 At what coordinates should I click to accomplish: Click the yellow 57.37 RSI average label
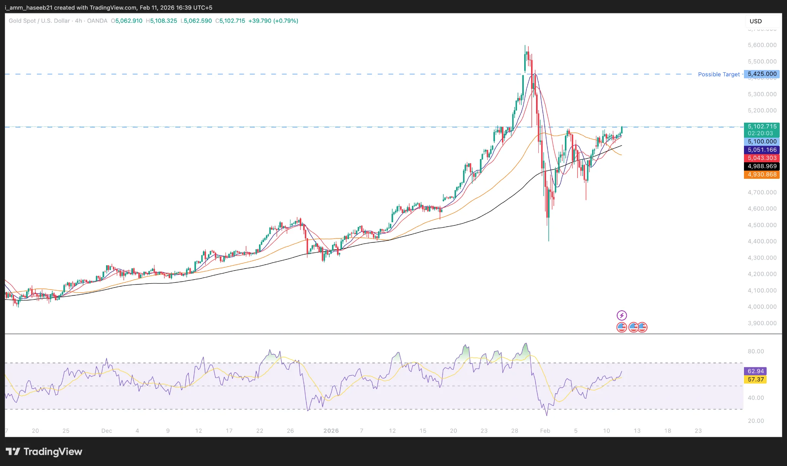click(755, 379)
